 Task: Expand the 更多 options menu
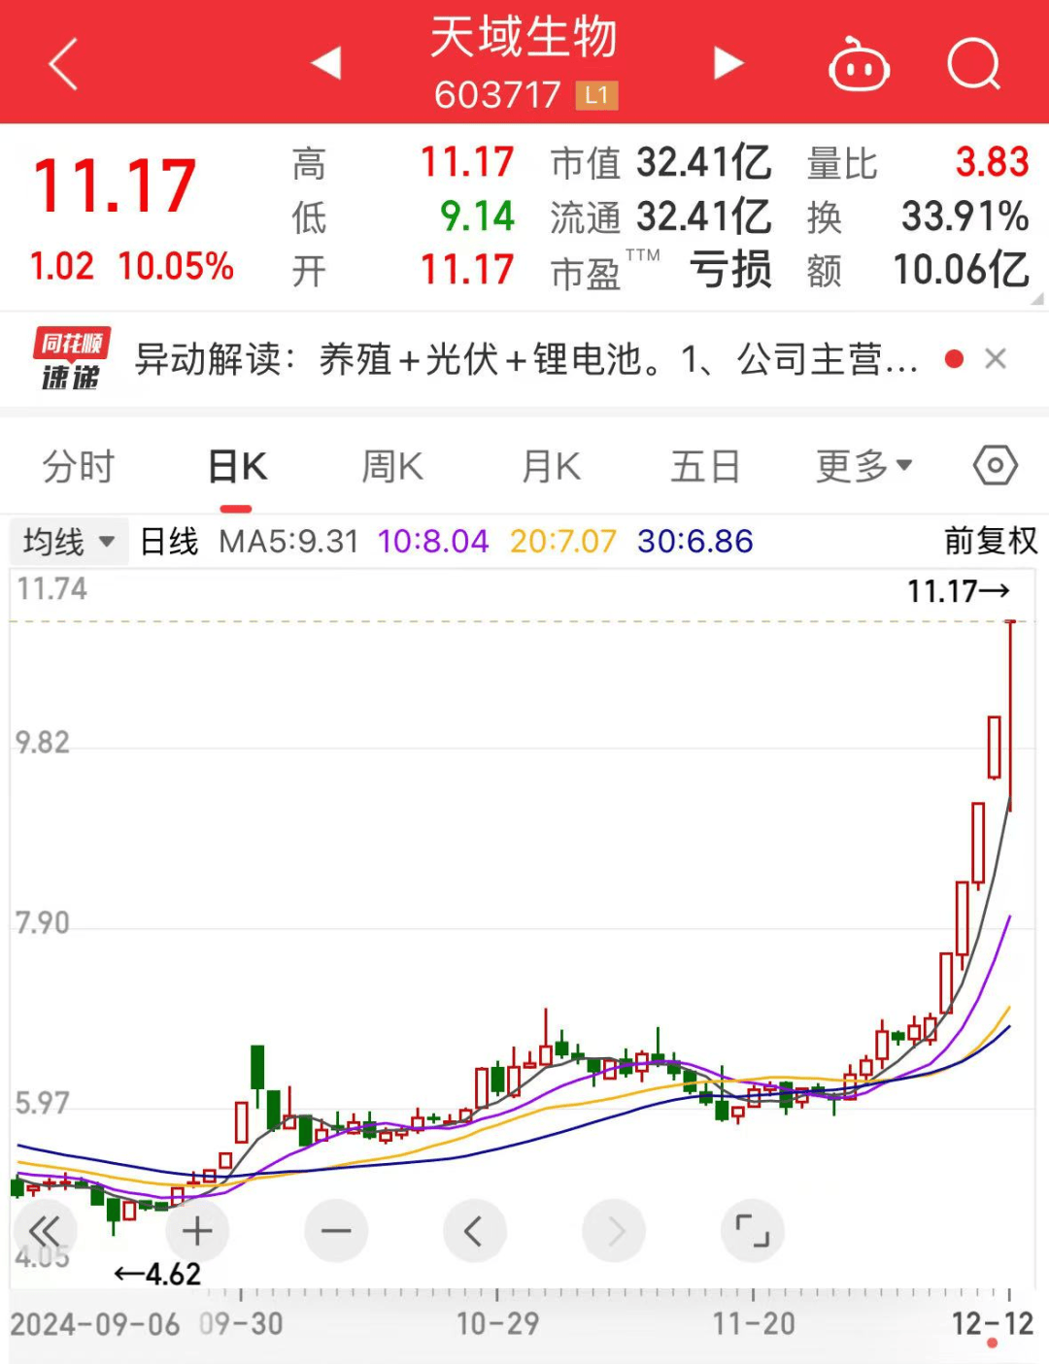pyautogui.click(x=863, y=466)
